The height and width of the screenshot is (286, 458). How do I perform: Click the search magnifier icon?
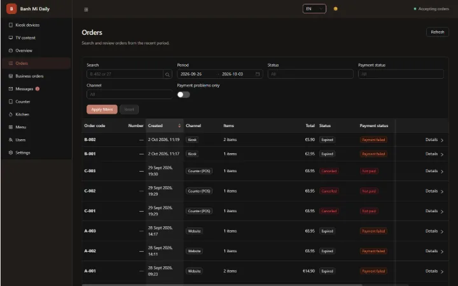tap(167, 74)
